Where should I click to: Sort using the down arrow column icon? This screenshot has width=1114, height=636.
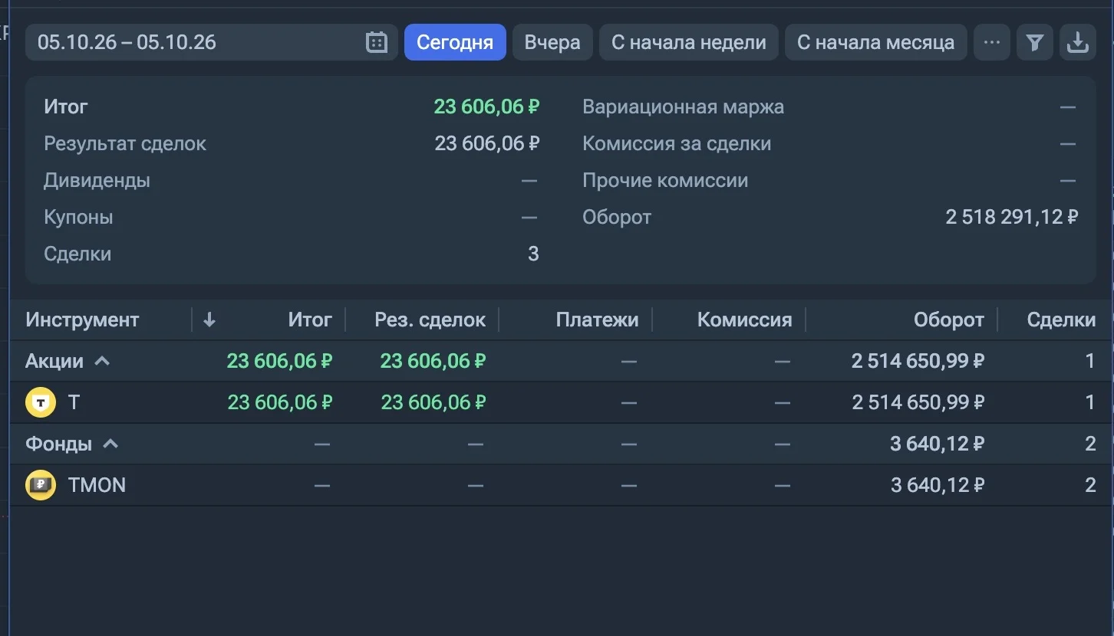[209, 320]
